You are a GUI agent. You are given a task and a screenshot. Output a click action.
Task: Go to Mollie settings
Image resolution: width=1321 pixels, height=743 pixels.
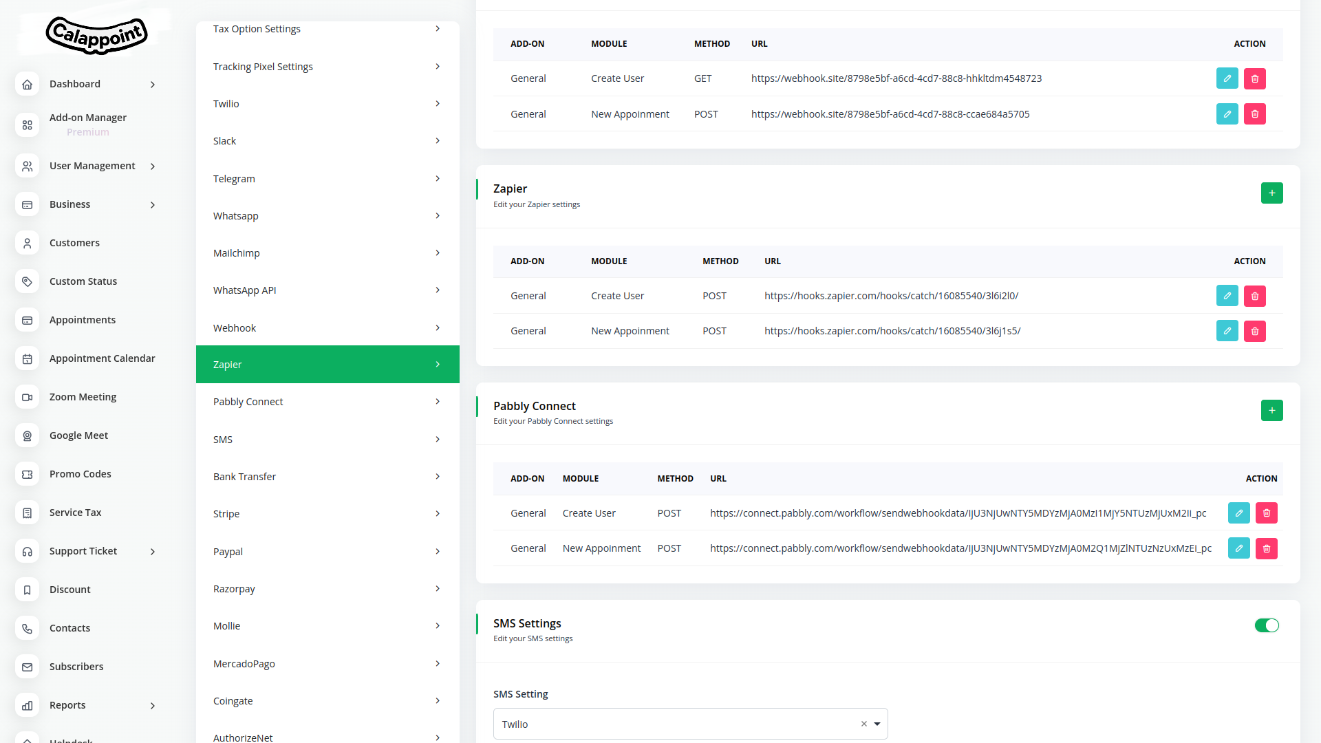(327, 626)
